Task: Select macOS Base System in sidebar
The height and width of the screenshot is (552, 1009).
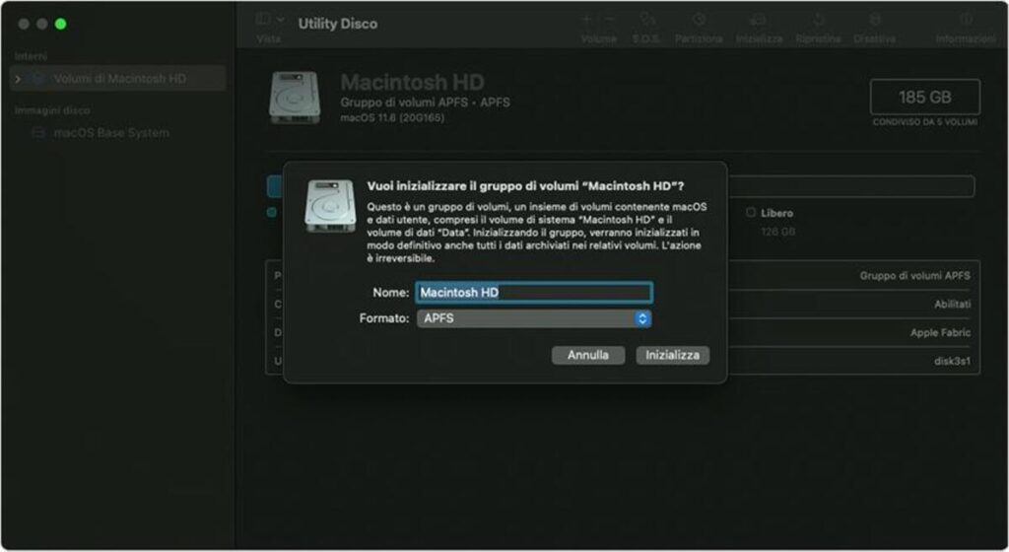Action: (111, 133)
